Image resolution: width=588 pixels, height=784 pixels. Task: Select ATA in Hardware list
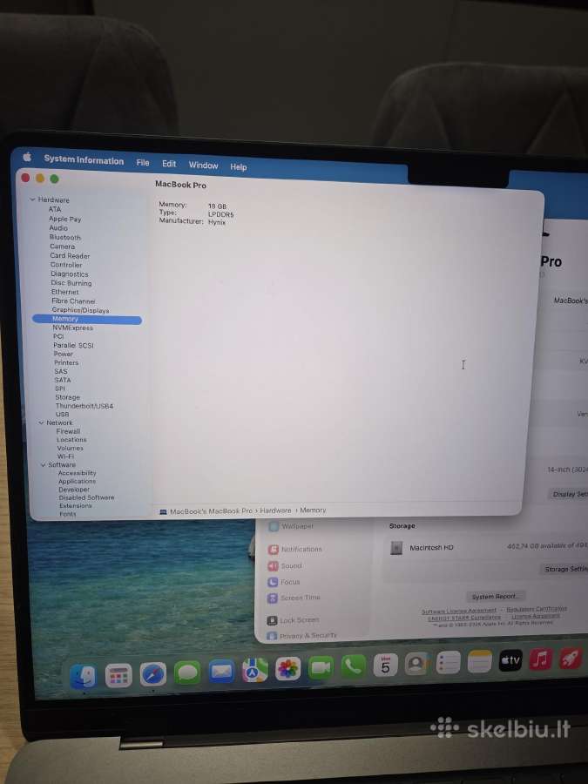click(x=55, y=209)
